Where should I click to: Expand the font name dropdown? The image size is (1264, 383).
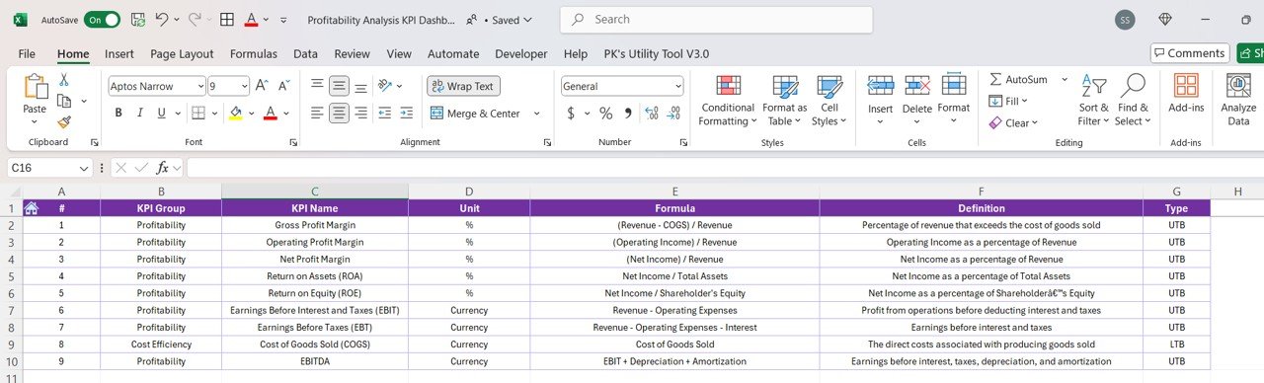tap(200, 86)
